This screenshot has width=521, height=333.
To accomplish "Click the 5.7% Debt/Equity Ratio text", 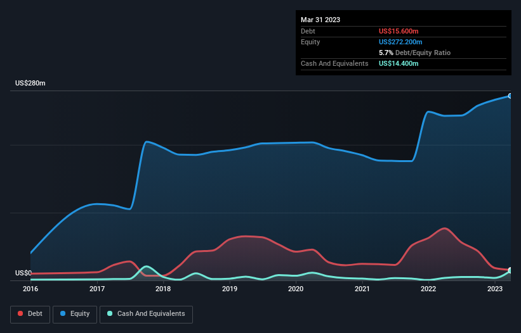I will click(414, 53).
